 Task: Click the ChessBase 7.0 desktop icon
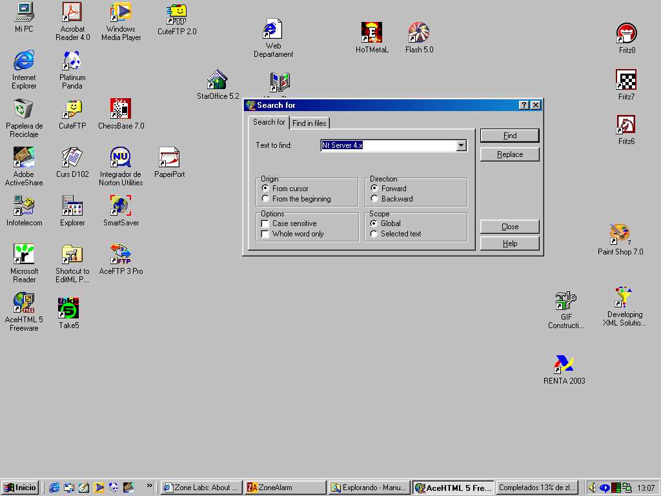pyautogui.click(x=121, y=110)
